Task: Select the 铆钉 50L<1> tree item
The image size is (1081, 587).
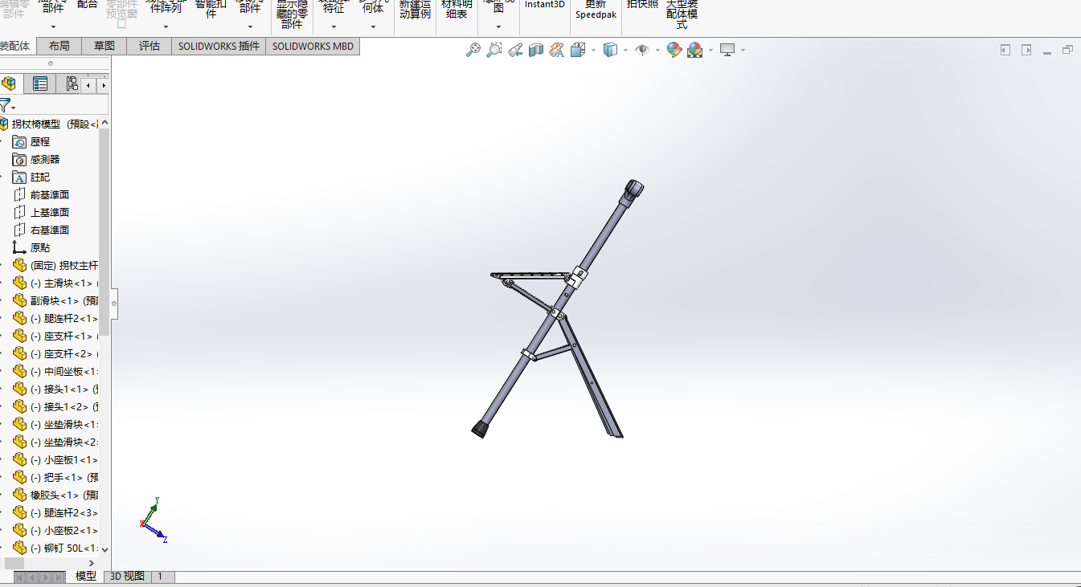Action: [63, 548]
